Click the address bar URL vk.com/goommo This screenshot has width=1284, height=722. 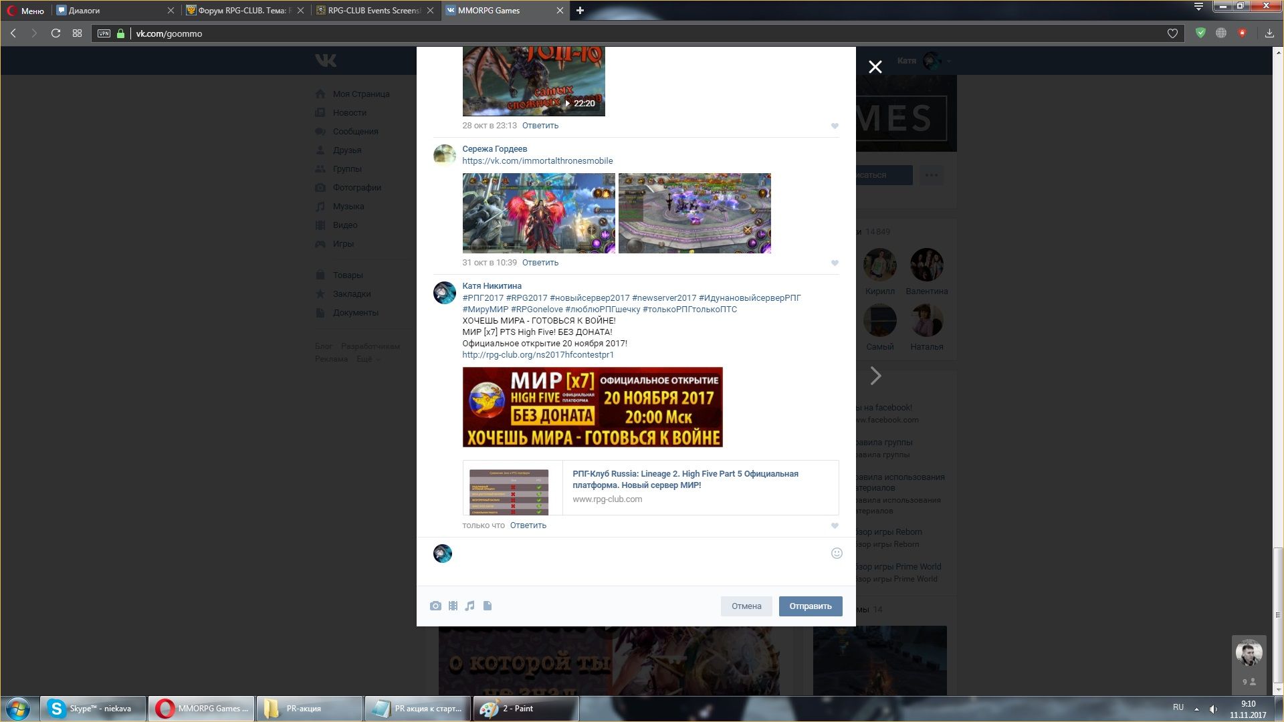[169, 33]
